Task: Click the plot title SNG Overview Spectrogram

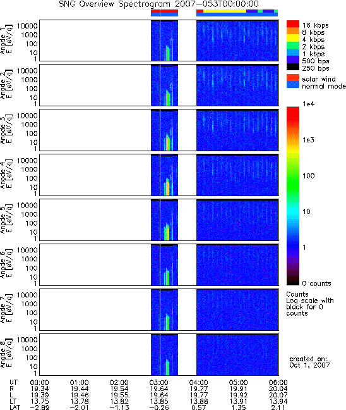Action: point(158,4)
